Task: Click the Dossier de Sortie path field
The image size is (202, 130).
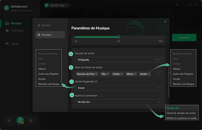Action: click(x=115, y=60)
